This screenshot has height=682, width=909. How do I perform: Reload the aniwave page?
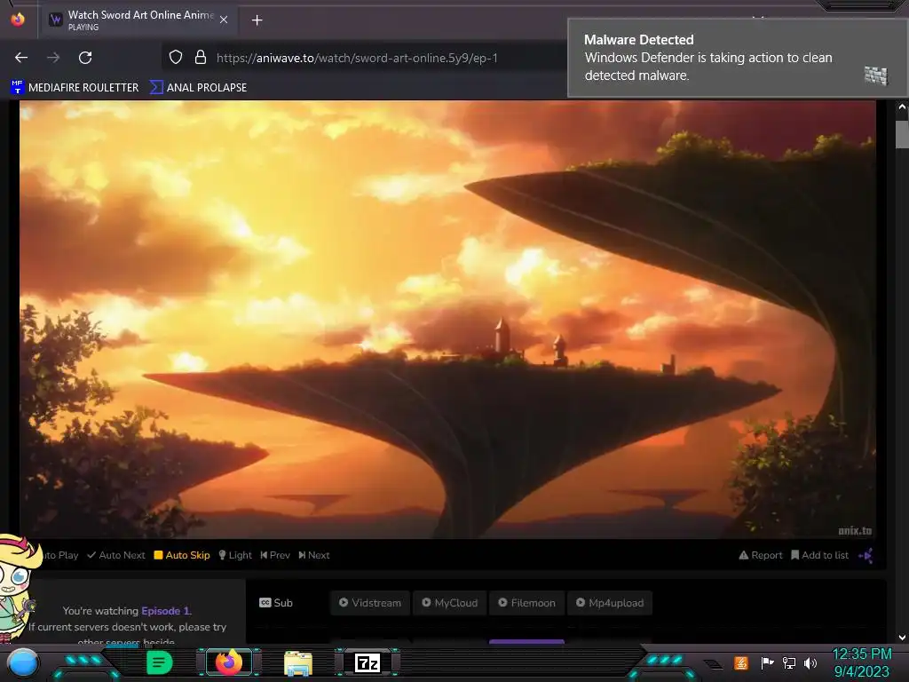85,58
